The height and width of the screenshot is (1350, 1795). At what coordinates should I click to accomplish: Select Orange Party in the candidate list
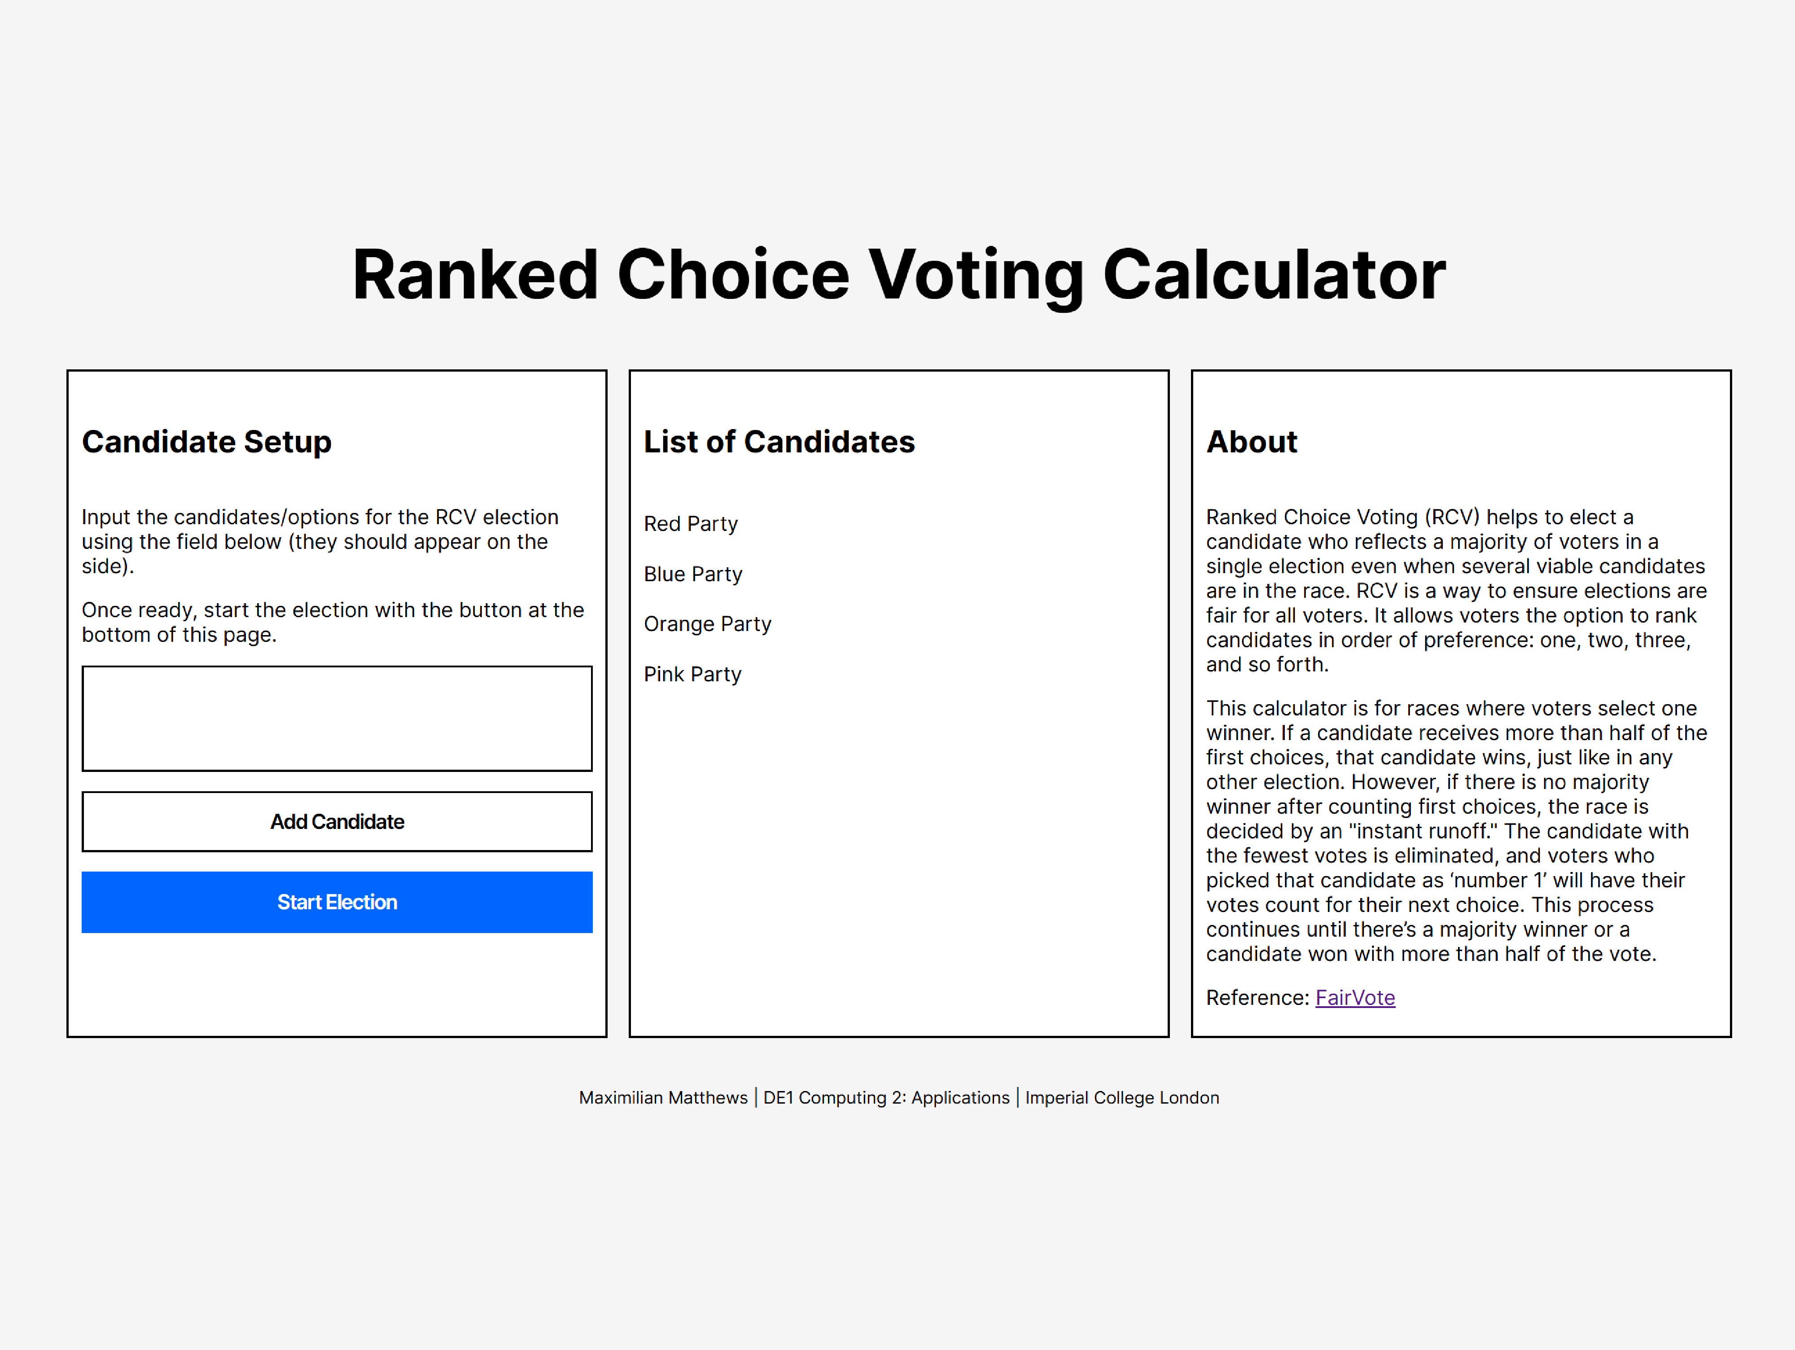coord(708,623)
